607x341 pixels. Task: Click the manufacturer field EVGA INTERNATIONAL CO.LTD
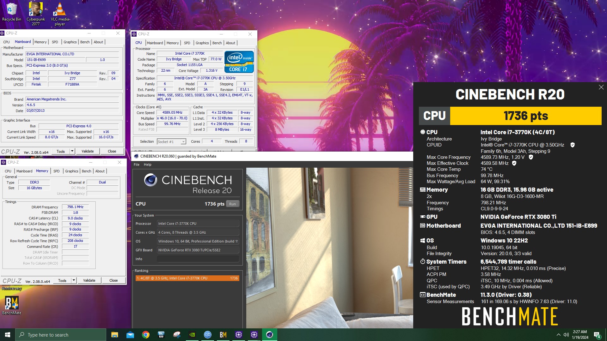click(x=72, y=54)
